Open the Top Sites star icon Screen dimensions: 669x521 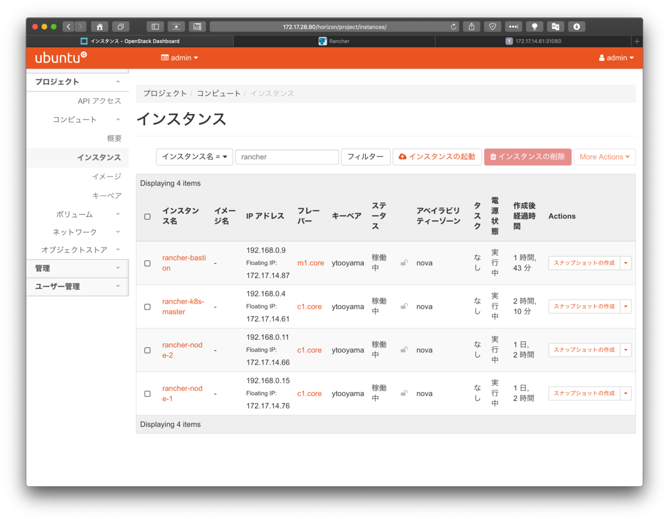click(176, 27)
